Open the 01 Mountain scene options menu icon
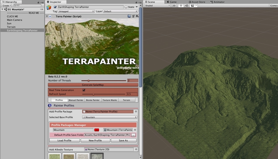This screenshot has height=159, width=278. click(x=42, y=9)
